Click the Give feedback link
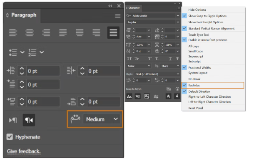This screenshot has width=259, height=163. 24,151
